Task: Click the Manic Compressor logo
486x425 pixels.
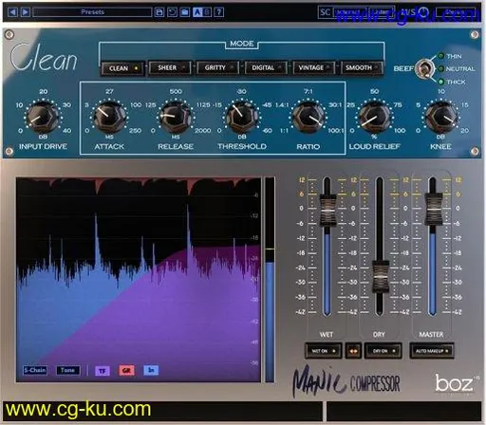Action: click(346, 381)
